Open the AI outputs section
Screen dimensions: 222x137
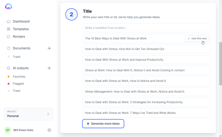pos(21,68)
